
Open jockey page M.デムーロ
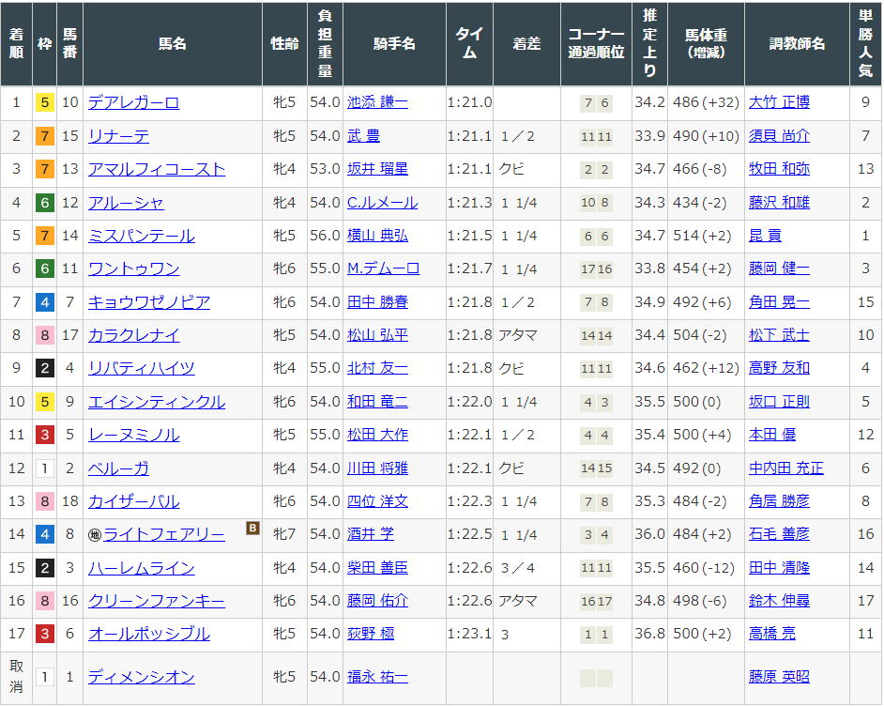[384, 269]
